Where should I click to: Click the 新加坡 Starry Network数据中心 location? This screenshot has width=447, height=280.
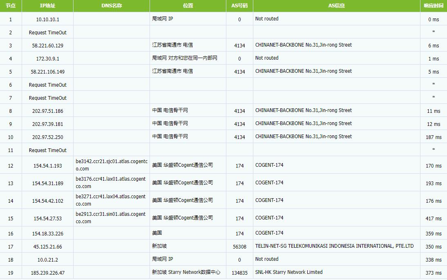186,272
